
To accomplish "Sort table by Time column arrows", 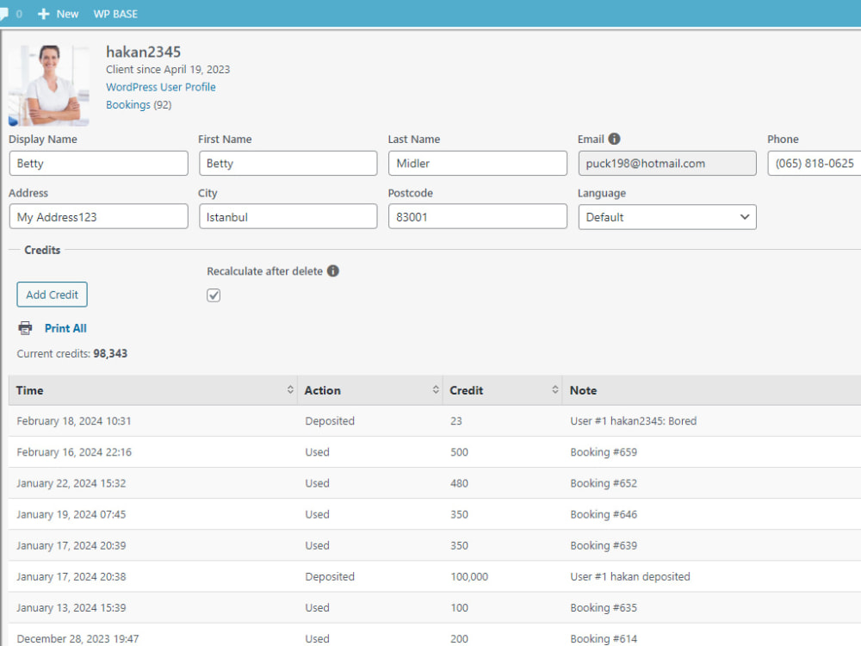I will coord(290,390).
